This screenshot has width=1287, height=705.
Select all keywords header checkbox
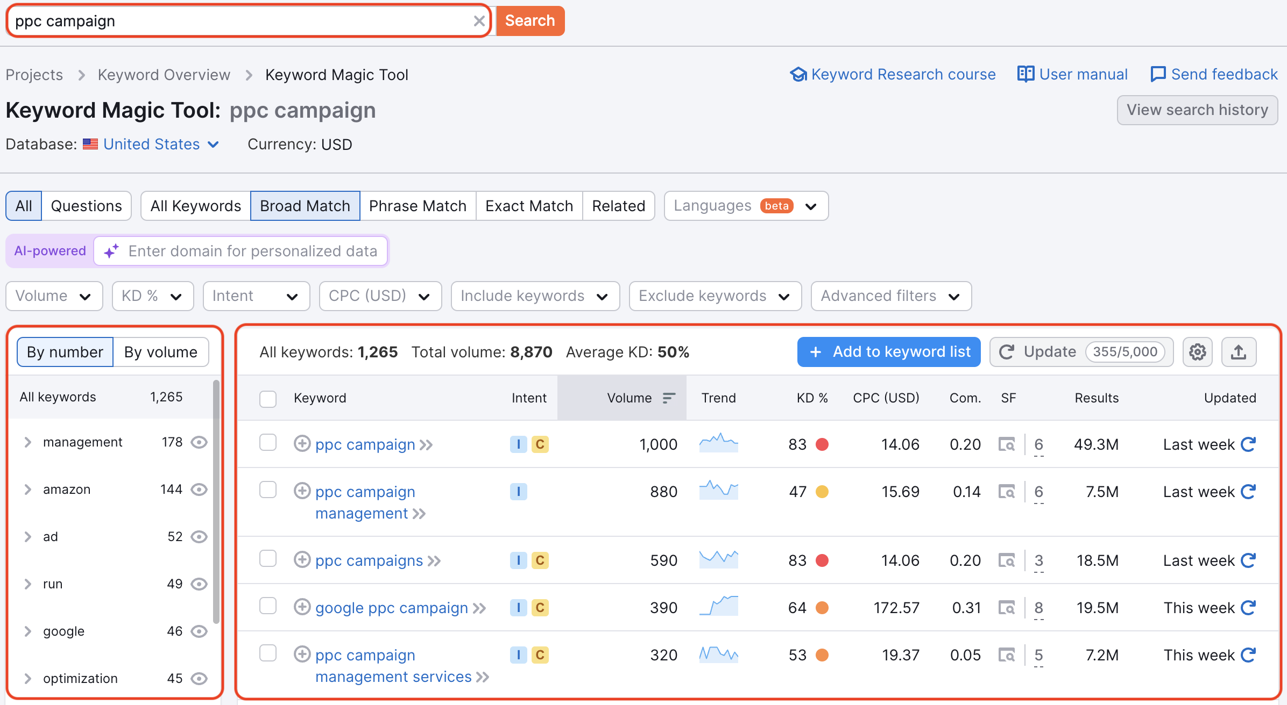point(268,399)
